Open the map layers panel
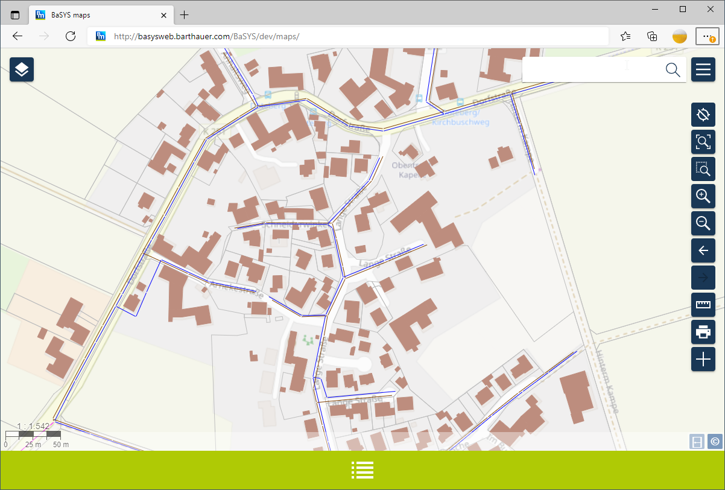The width and height of the screenshot is (725, 490). pos(22,70)
